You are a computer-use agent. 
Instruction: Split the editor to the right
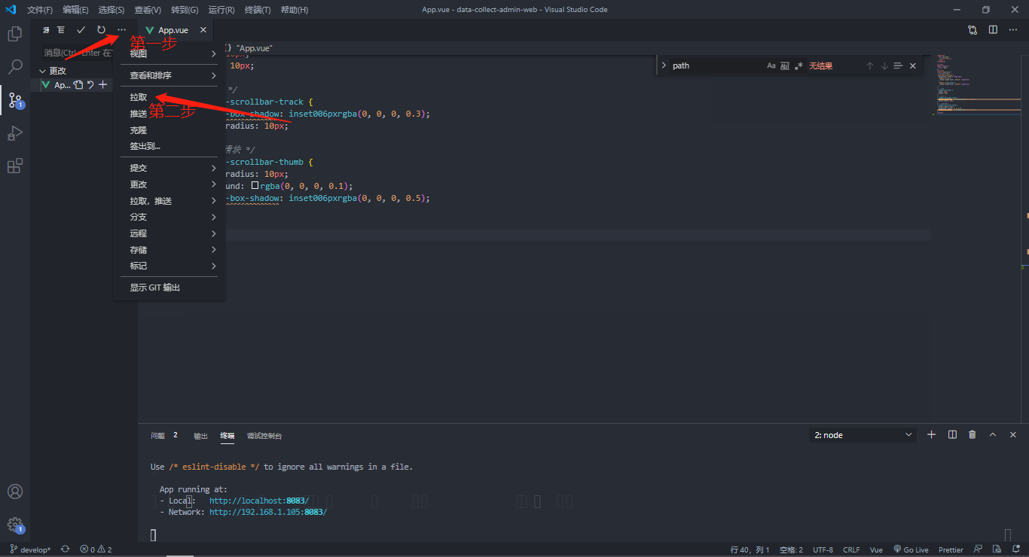tap(993, 30)
